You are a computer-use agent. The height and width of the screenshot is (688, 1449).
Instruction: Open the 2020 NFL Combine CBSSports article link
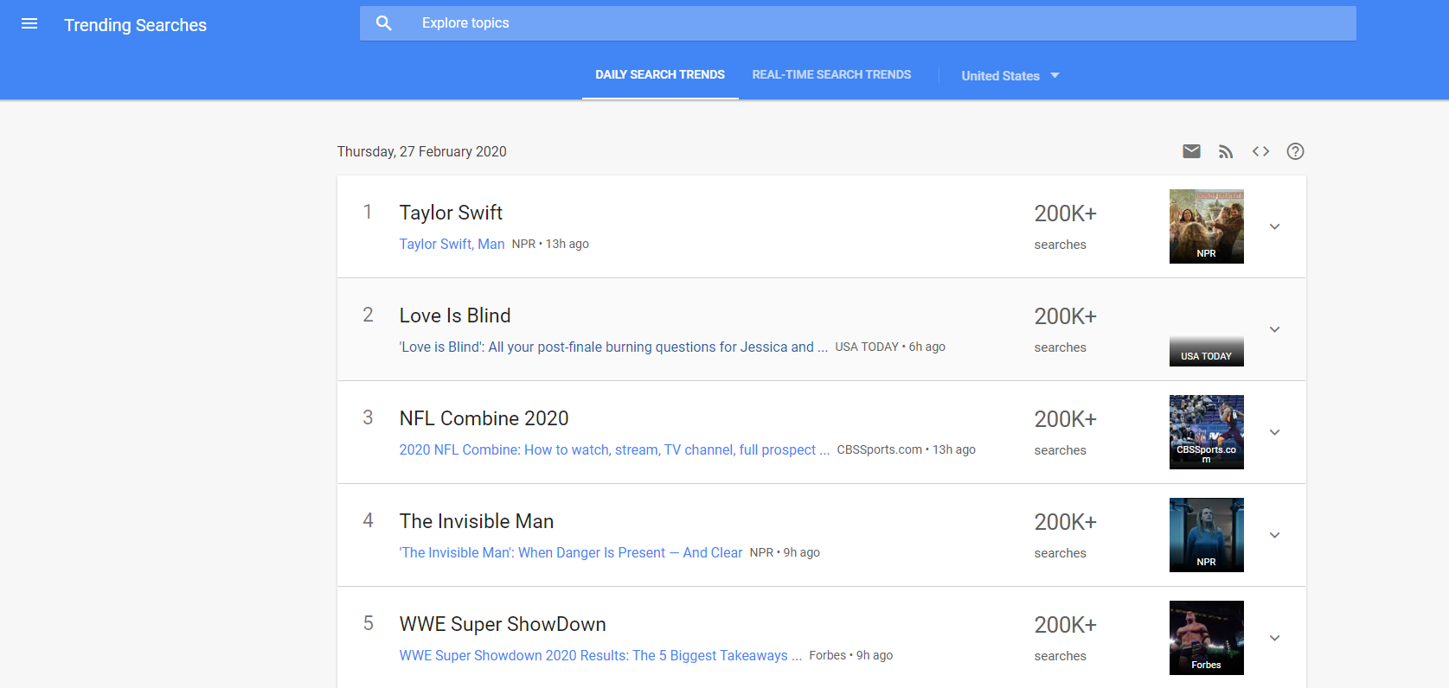(x=614, y=449)
